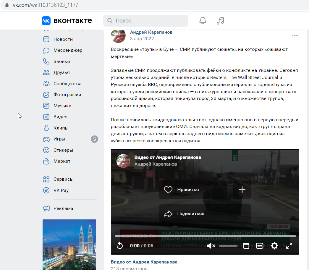Click the Нравится button on the video
Image resolution: width=309 pixels, height=270 pixels.
(x=193, y=190)
